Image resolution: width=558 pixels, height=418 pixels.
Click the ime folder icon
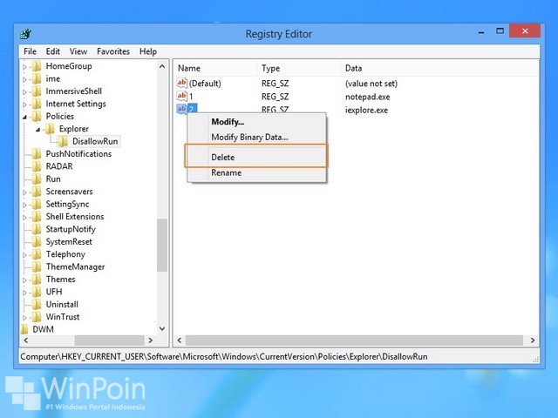(37, 79)
